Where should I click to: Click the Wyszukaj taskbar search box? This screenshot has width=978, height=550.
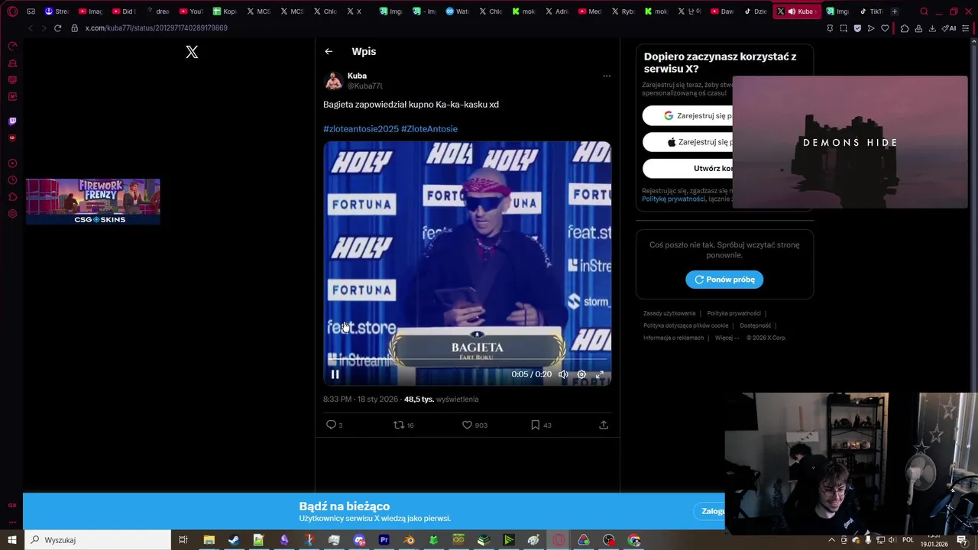click(x=97, y=540)
